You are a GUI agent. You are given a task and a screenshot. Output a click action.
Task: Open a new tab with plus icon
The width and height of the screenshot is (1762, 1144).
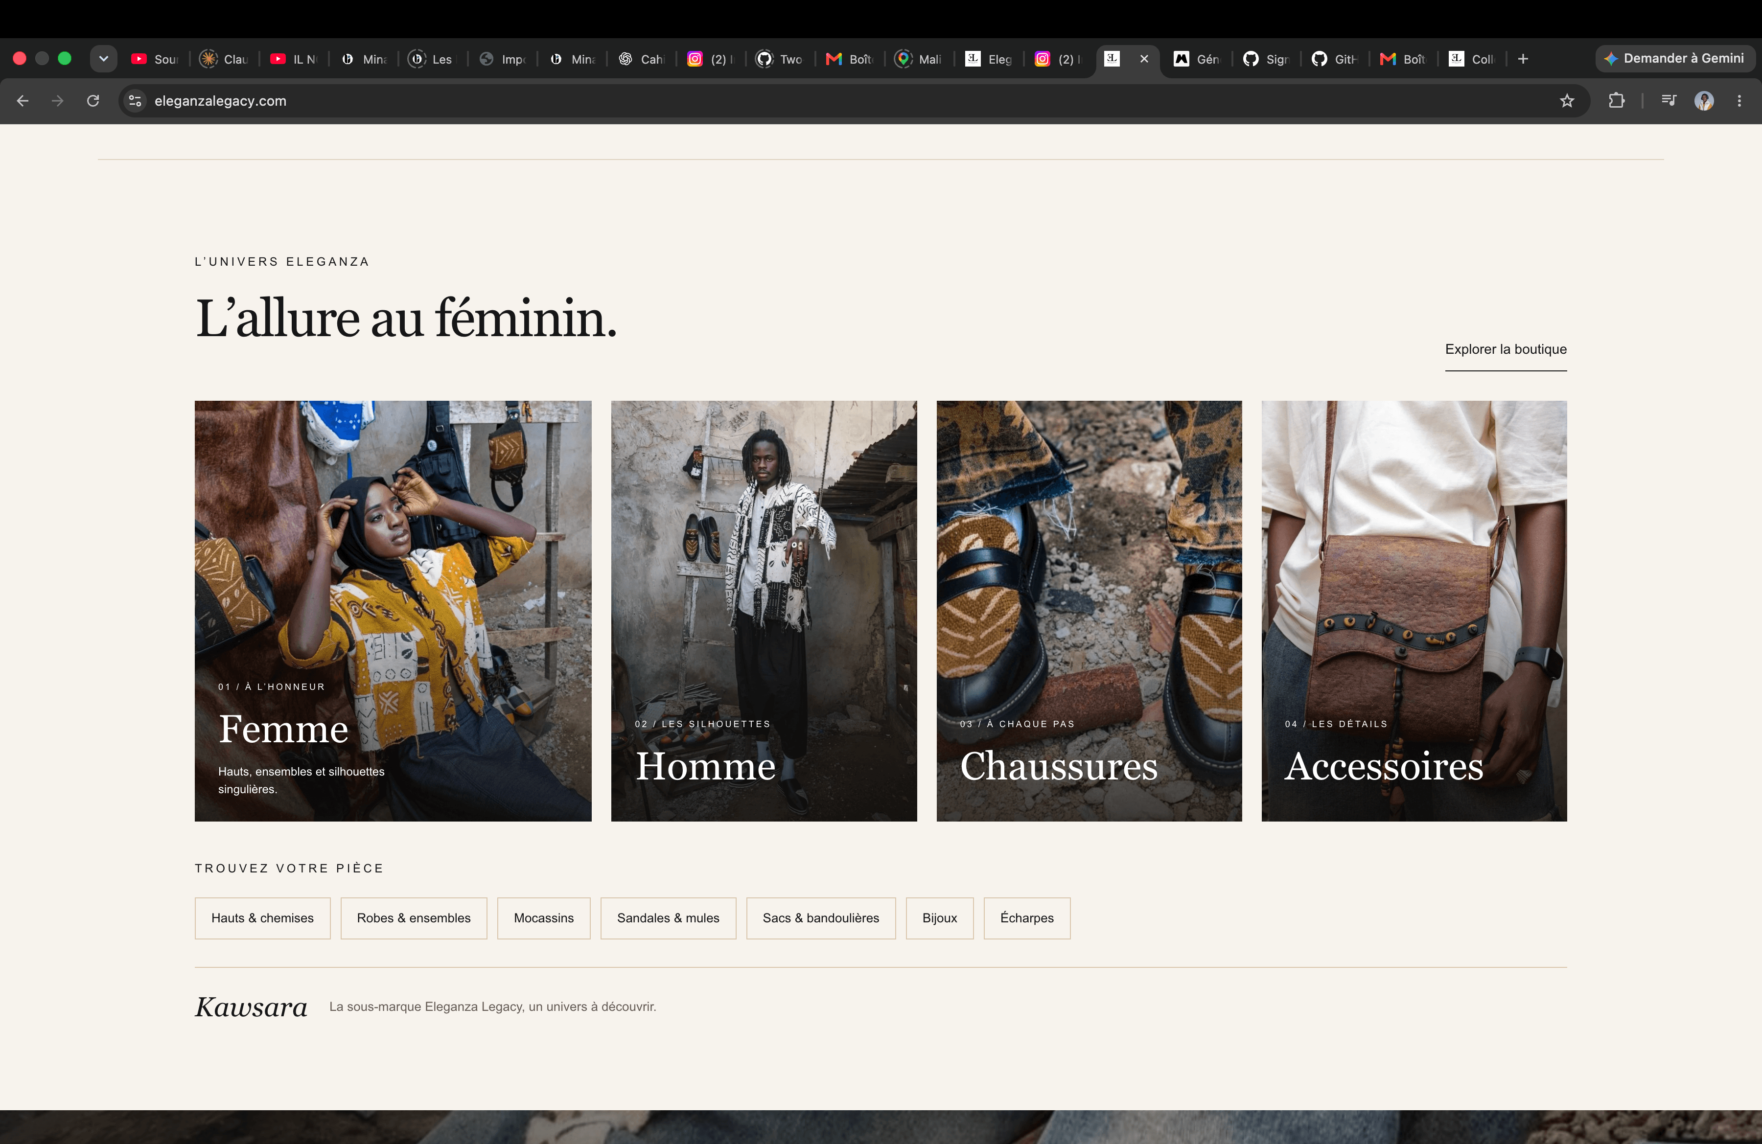(x=1523, y=59)
